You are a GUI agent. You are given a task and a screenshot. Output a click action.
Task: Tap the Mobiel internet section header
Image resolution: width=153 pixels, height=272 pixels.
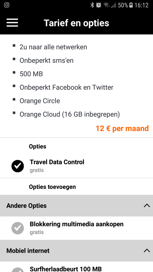(x=76, y=251)
